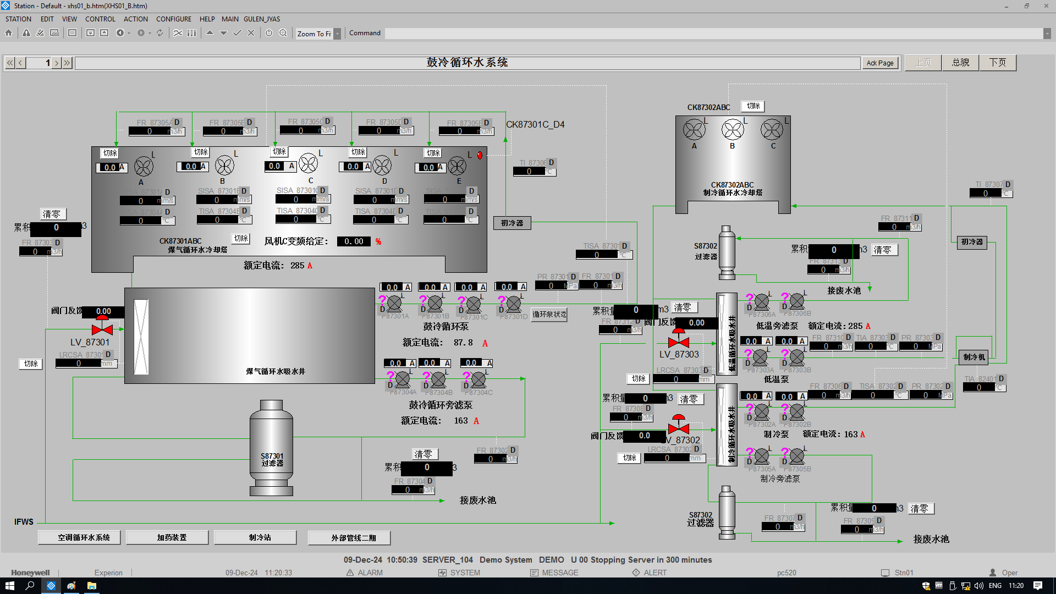
Task: Toggle 切除 below LRCSA 87303 level
Action: [639, 378]
